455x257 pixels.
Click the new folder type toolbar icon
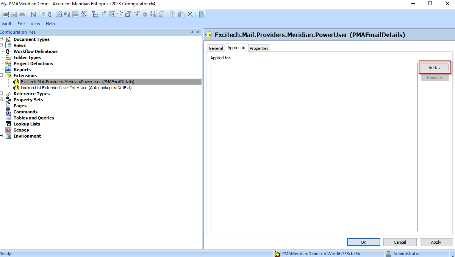click(59, 14)
